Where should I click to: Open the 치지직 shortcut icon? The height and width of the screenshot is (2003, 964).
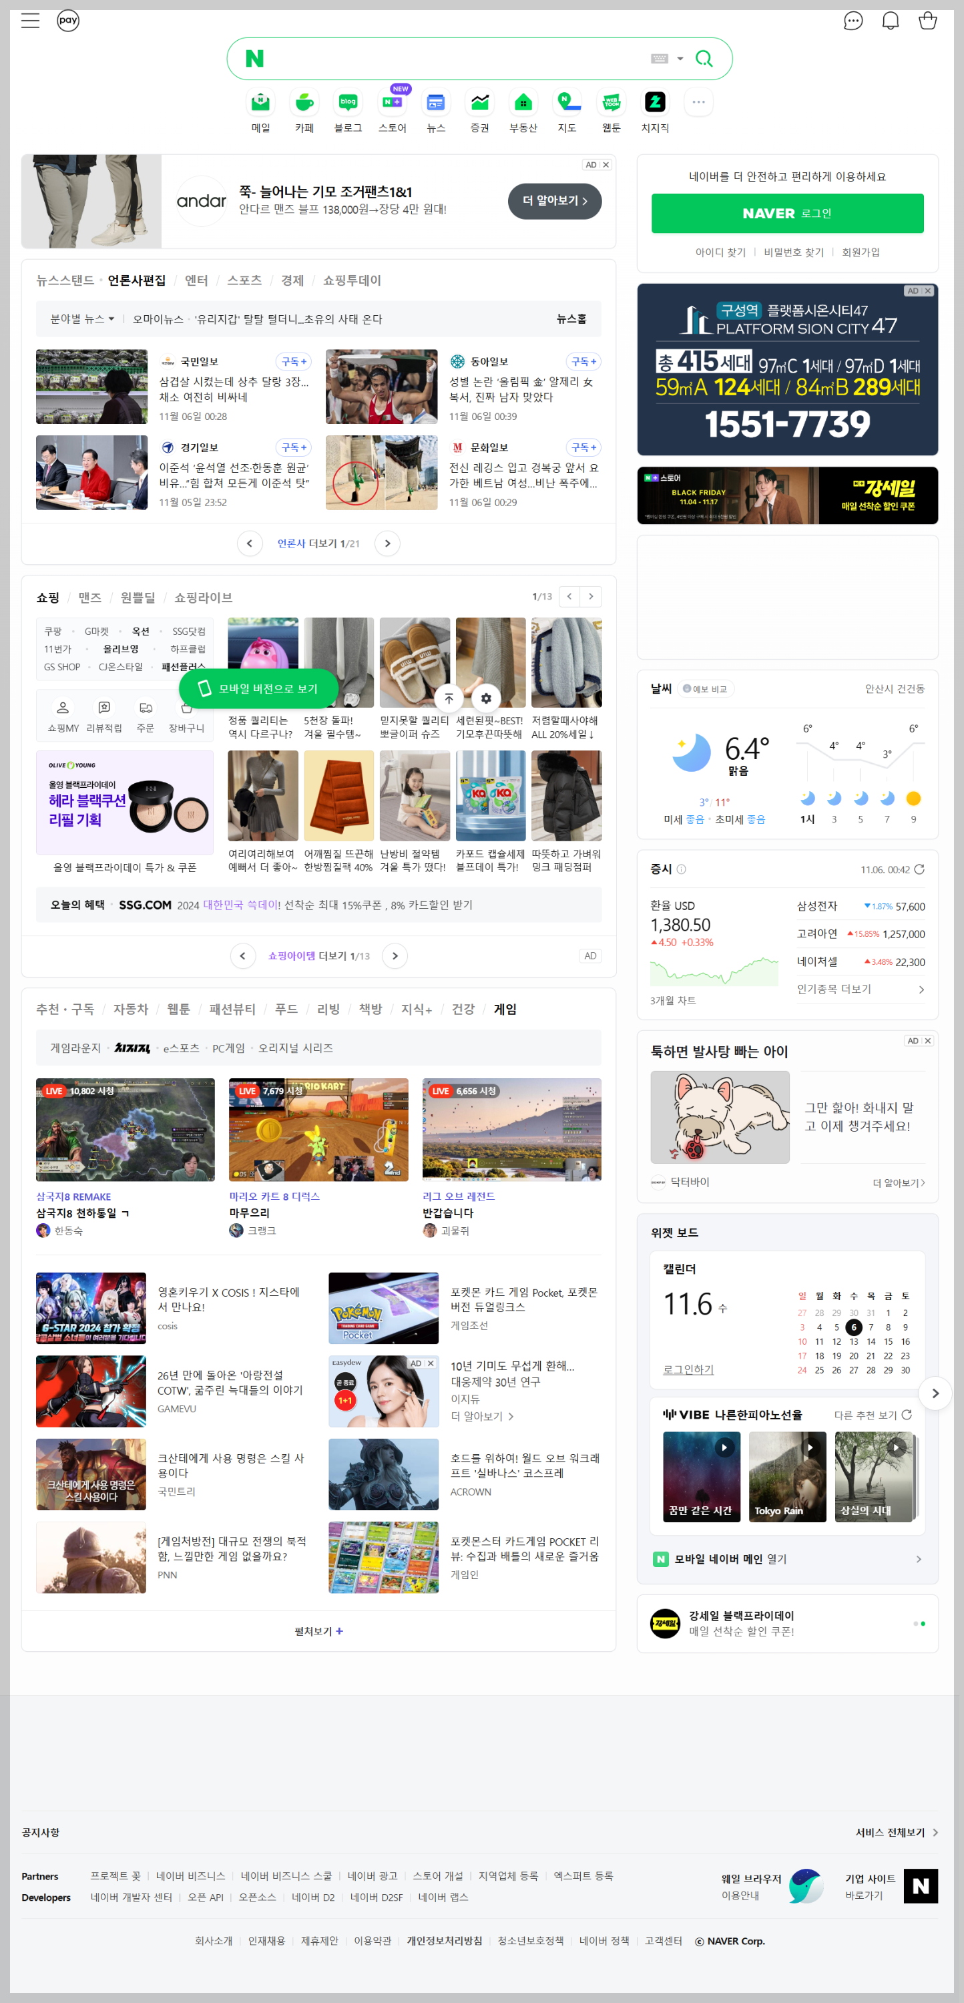(x=655, y=102)
